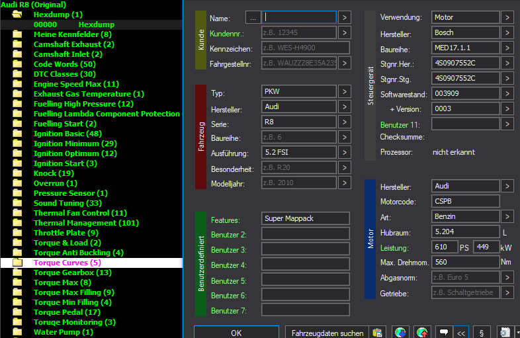Select Camshaft Exhaust (2) in the tree

pyautogui.click(x=74, y=44)
